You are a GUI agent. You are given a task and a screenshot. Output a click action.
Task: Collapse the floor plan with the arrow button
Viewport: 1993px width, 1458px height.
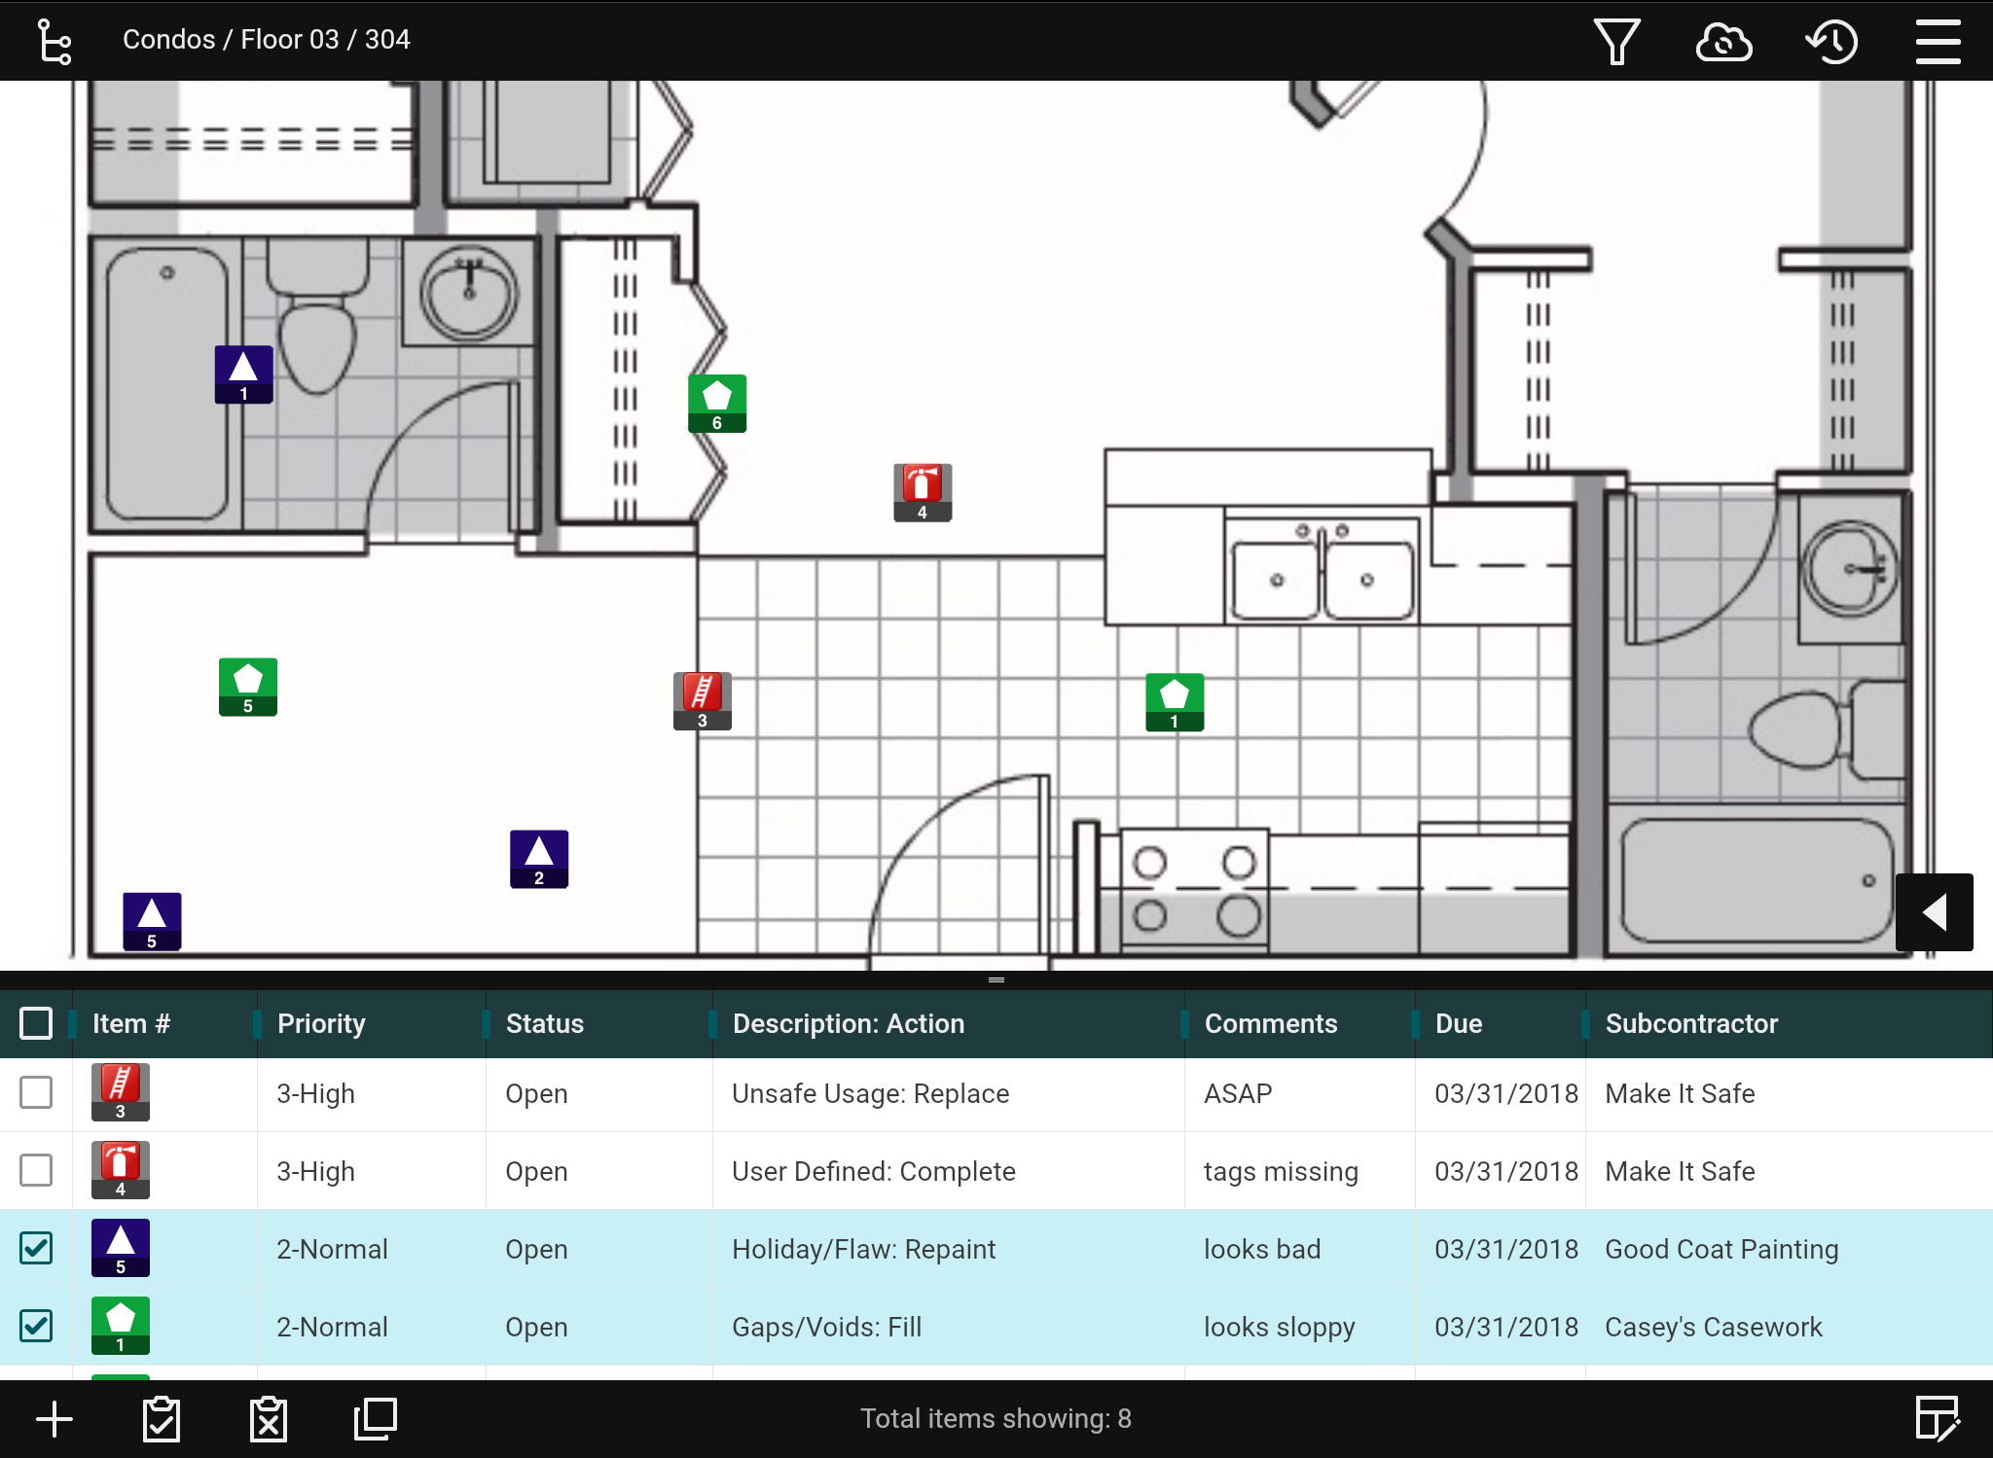[x=1935, y=912]
